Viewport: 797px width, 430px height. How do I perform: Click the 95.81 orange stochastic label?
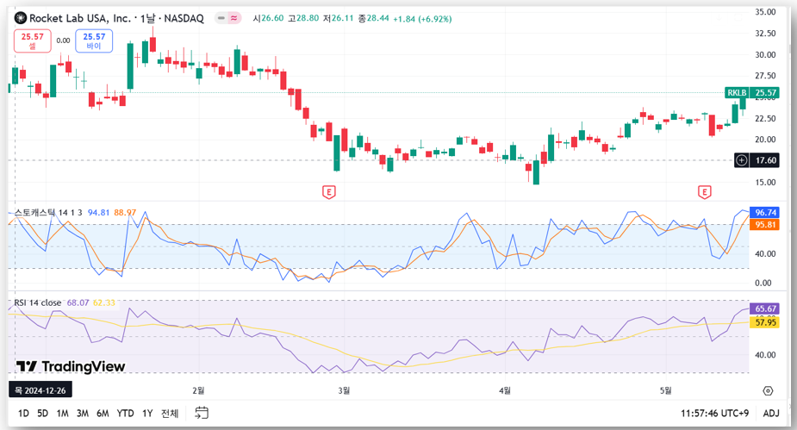765,225
